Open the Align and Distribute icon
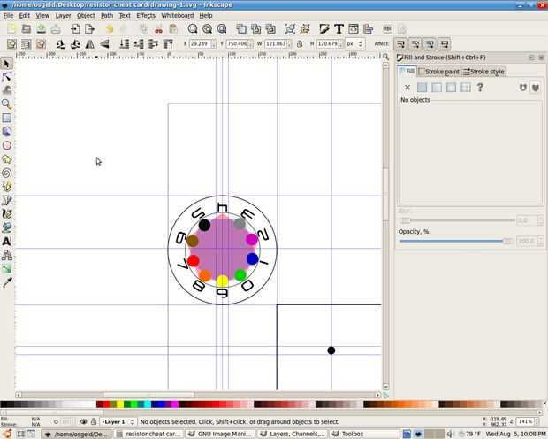 pos(368,28)
